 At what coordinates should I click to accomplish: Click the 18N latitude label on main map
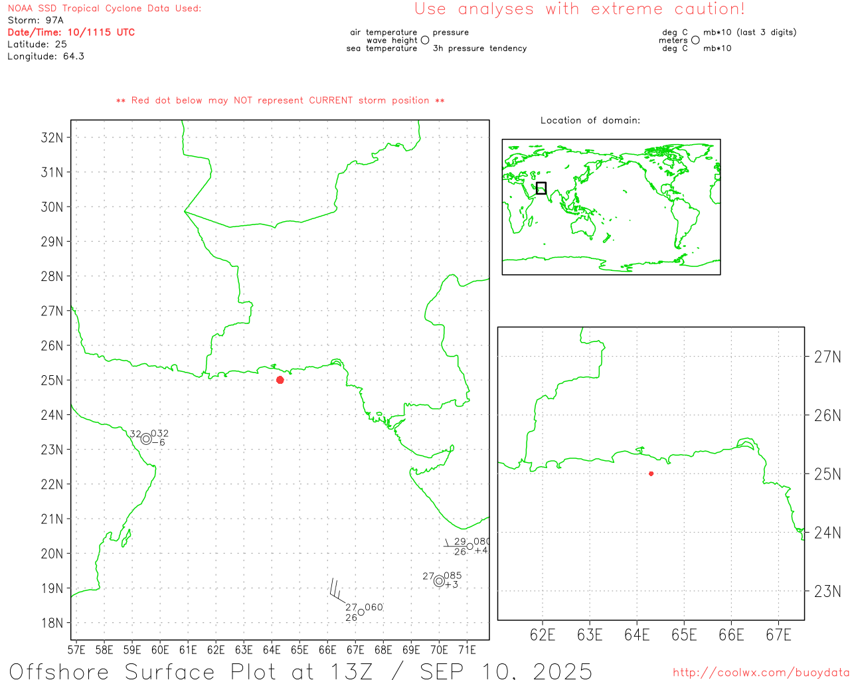52,623
